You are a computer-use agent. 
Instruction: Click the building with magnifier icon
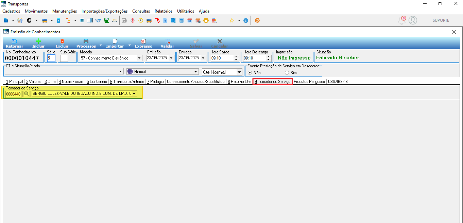pos(214,20)
